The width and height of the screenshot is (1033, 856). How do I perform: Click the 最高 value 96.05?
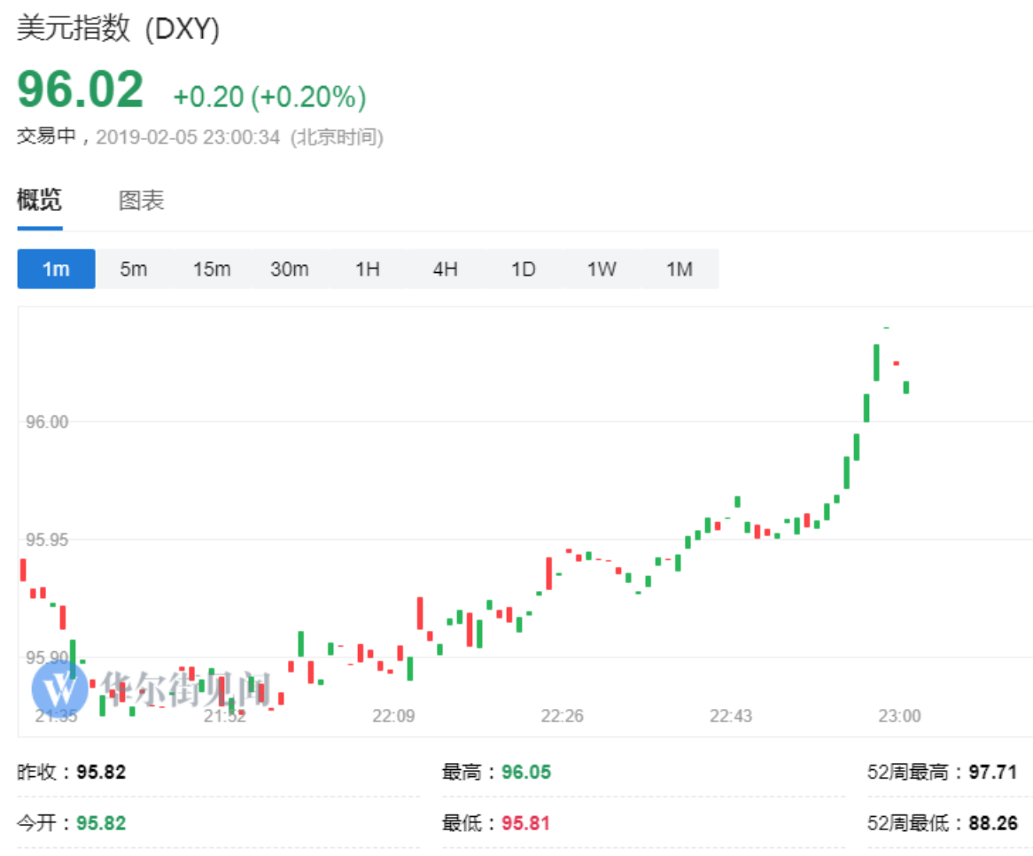click(526, 772)
